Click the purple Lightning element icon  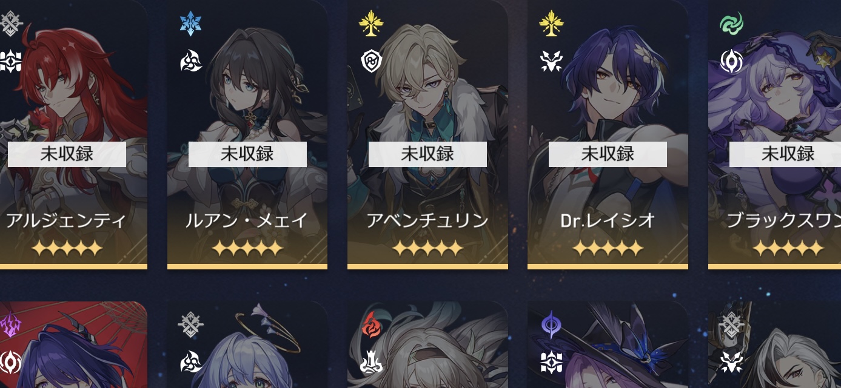pyautogui.click(x=10, y=325)
